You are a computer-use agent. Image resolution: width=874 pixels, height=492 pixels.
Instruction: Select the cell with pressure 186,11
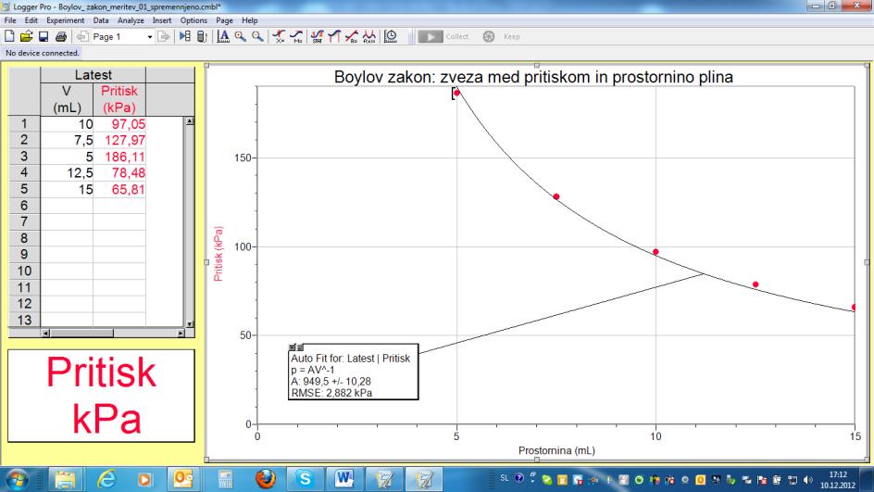pyautogui.click(x=119, y=157)
